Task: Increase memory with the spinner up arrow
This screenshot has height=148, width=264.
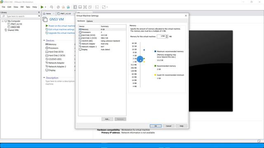Action: tap(167, 36)
